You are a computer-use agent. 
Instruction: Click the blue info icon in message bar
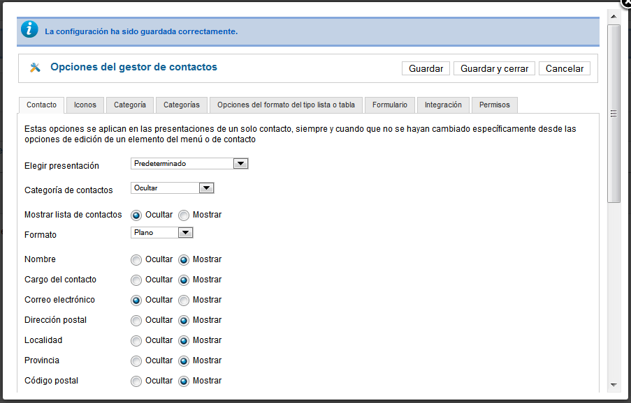pos(29,30)
